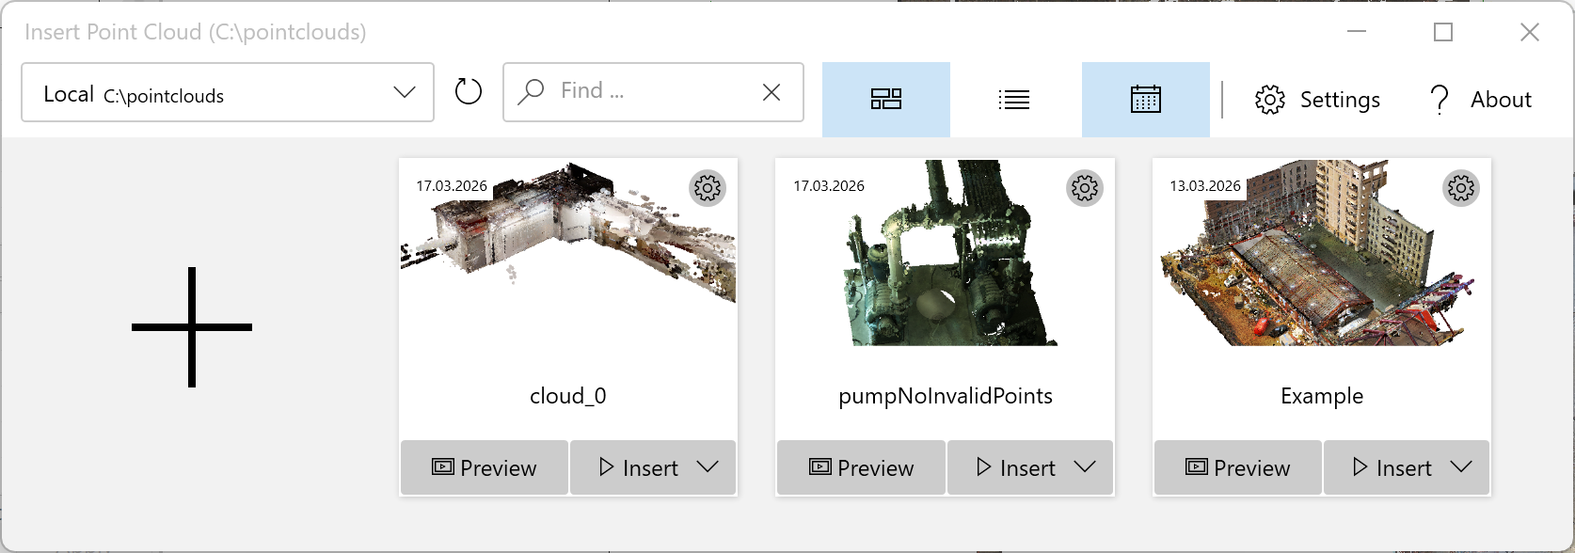
Task: Clear the Find search box
Action: (772, 92)
